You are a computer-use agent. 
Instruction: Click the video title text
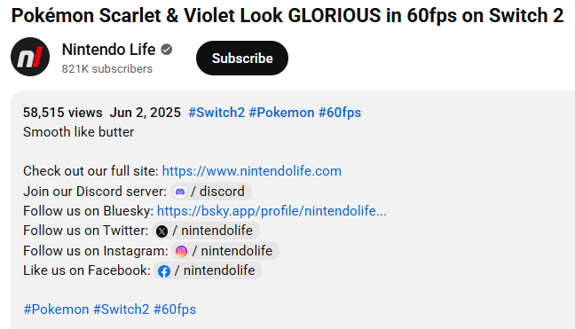pos(287,16)
